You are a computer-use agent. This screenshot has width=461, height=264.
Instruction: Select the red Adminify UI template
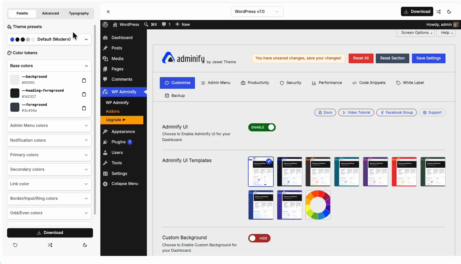pos(404,172)
